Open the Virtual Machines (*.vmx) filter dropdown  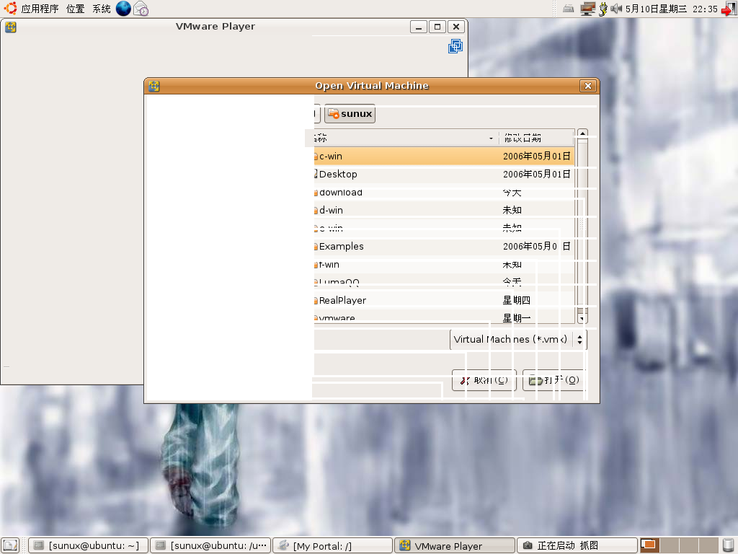point(518,340)
